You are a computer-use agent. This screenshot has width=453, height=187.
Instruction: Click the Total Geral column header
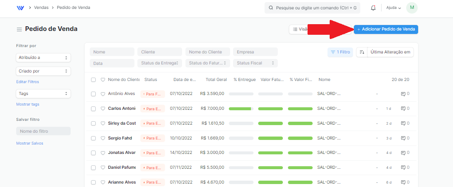(x=216, y=80)
